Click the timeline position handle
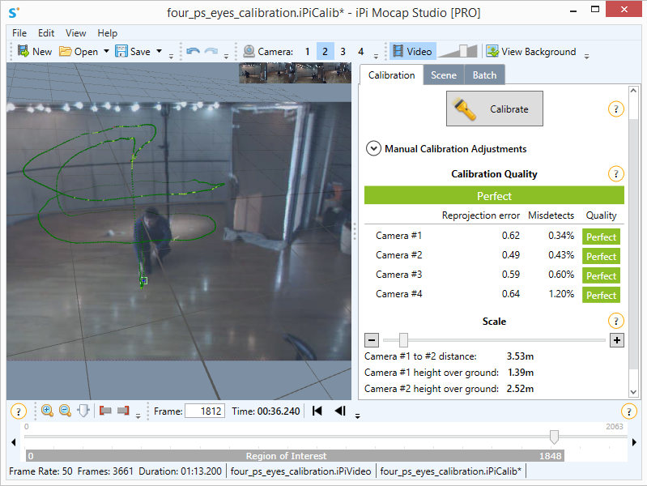 point(554,437)
